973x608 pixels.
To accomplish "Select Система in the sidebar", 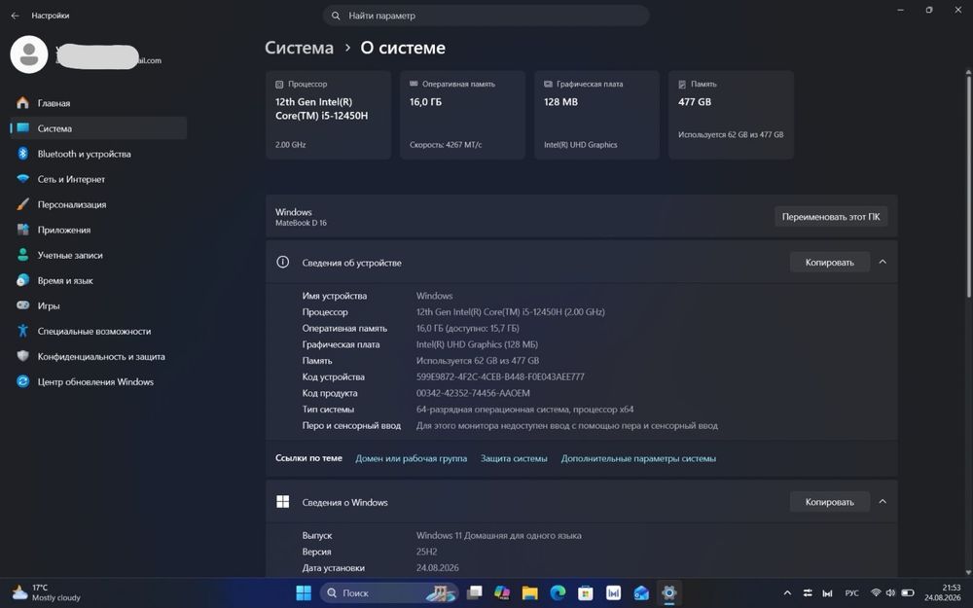I will point(98,128).
